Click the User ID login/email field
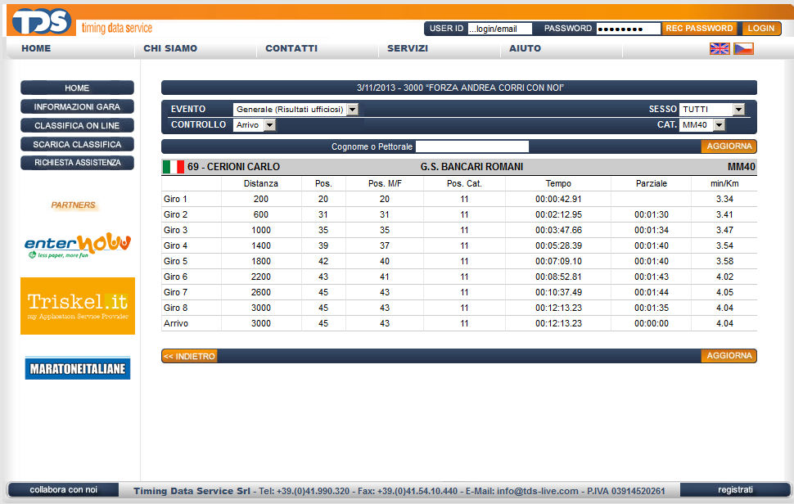This screenshot has width=794, height=504. pos(499,29)
